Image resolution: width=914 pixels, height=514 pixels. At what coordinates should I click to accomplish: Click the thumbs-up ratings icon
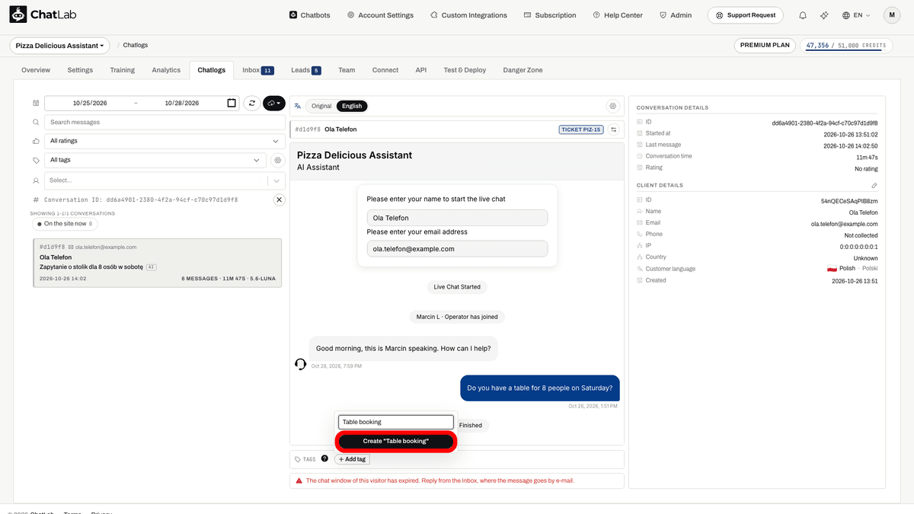36,141
